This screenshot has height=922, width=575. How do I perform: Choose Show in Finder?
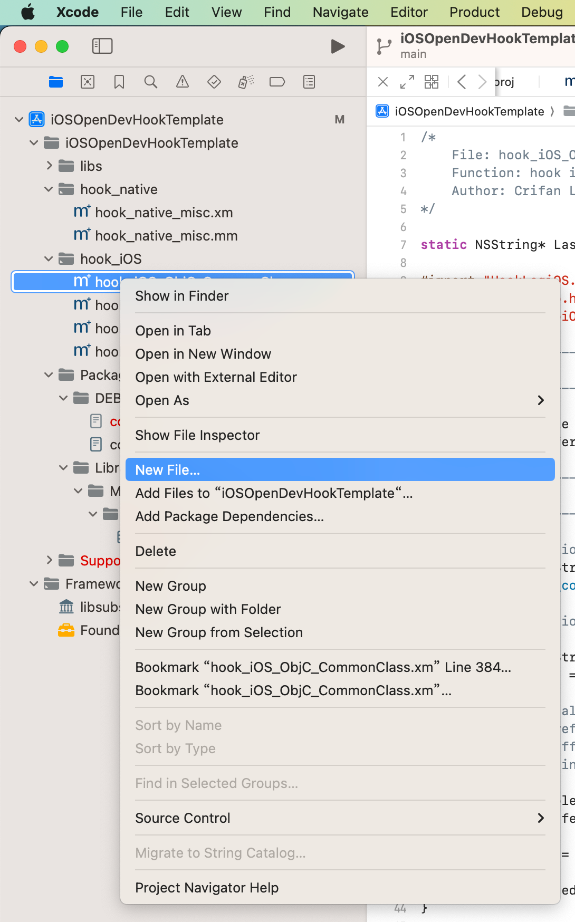click(340, 296)
